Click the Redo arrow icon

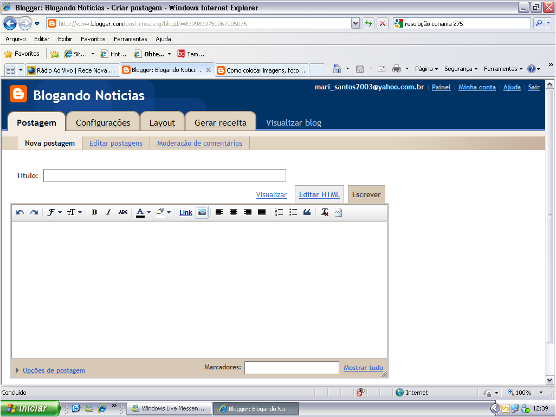(x=34, y=212)
